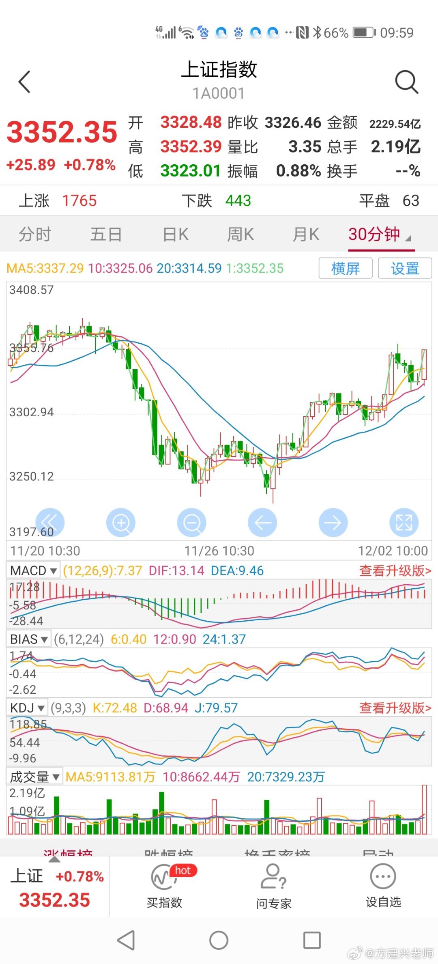Expand the BIAS indicator dropdown
This screenshot has width=438, height=964.
[x=29, y=639]
